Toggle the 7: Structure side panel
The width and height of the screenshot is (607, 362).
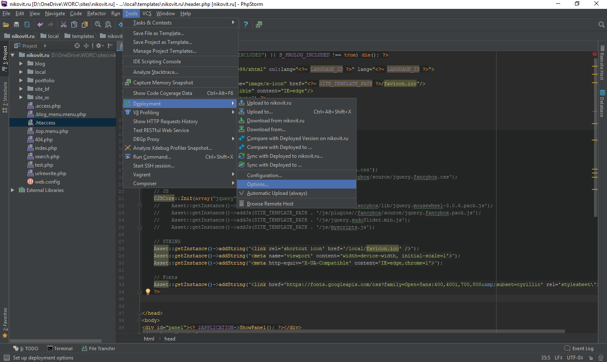(x=5, y=97)
